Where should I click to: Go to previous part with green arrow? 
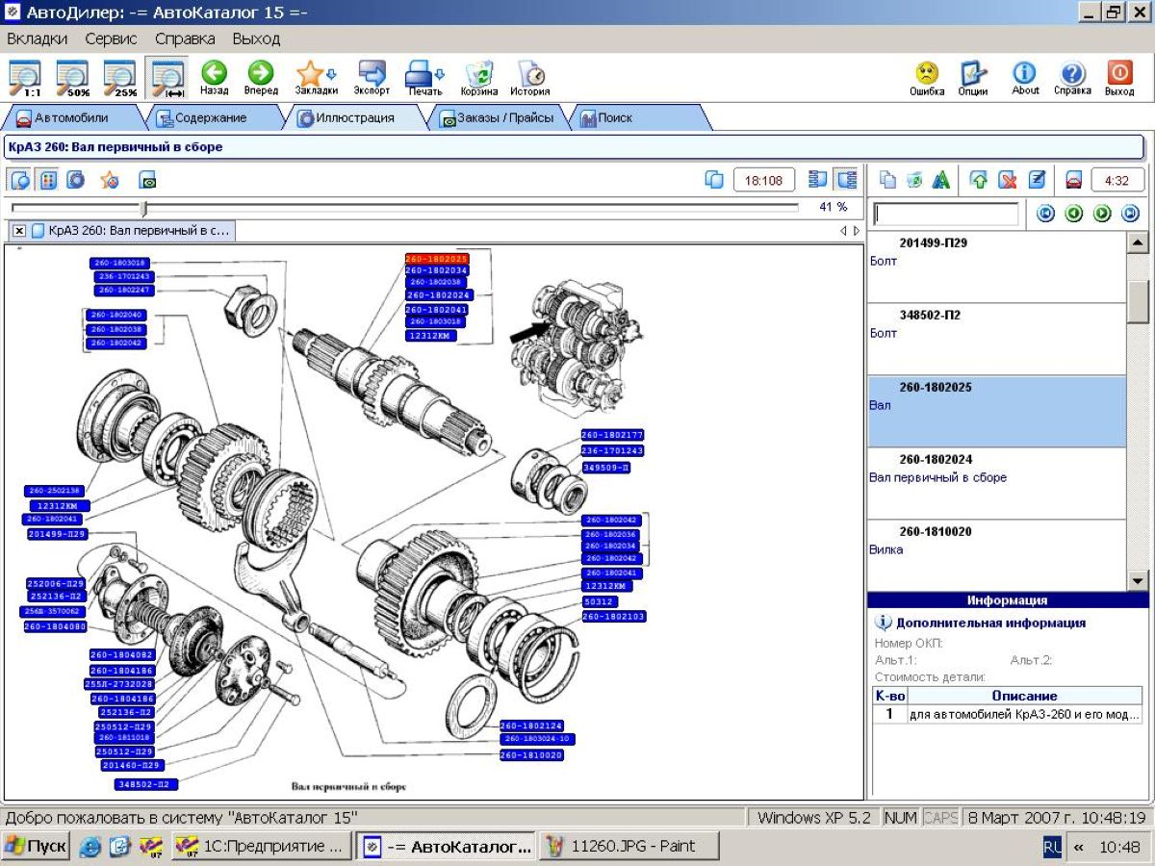click(x=1074, y=214)
